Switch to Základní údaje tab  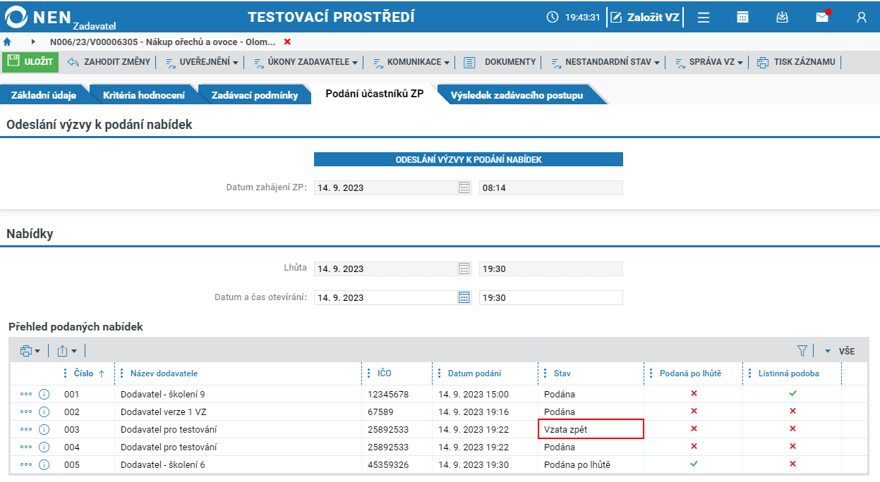(44, 95)
